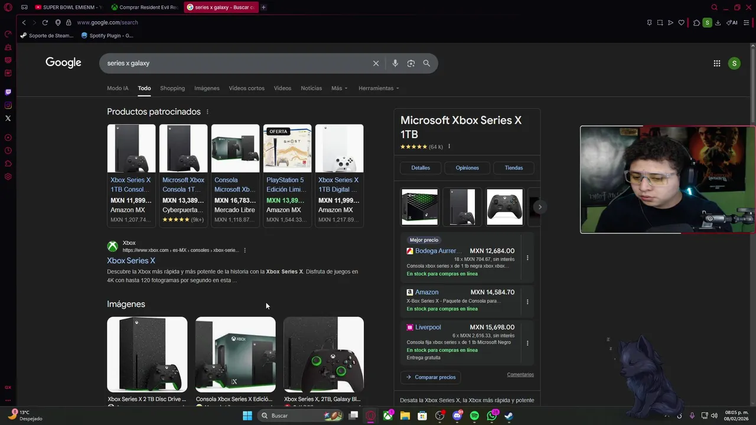The height and width of the screenshot is (425, 756).
Task: Click the Comparar precios button
Action: click(431, 377)
